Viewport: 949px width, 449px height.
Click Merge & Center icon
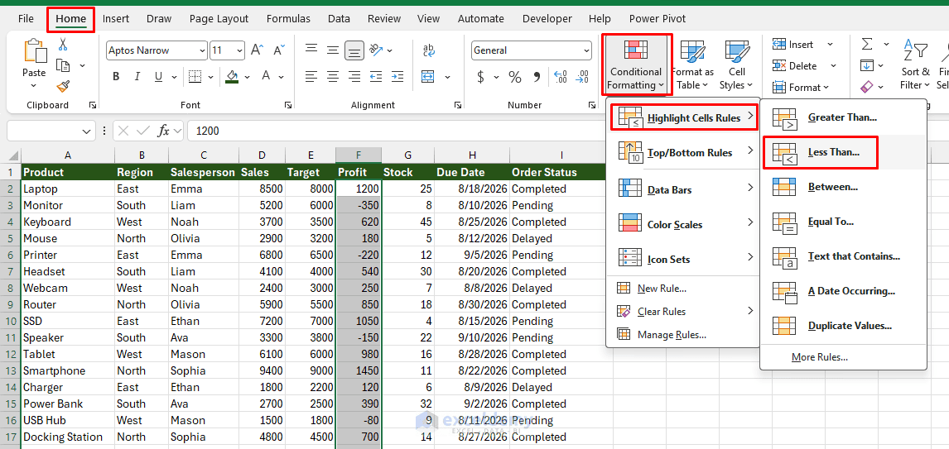(428, 77)
